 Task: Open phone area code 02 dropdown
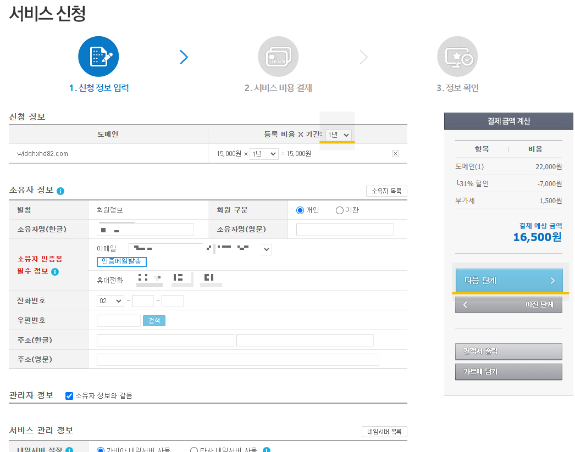click(110, 301)
